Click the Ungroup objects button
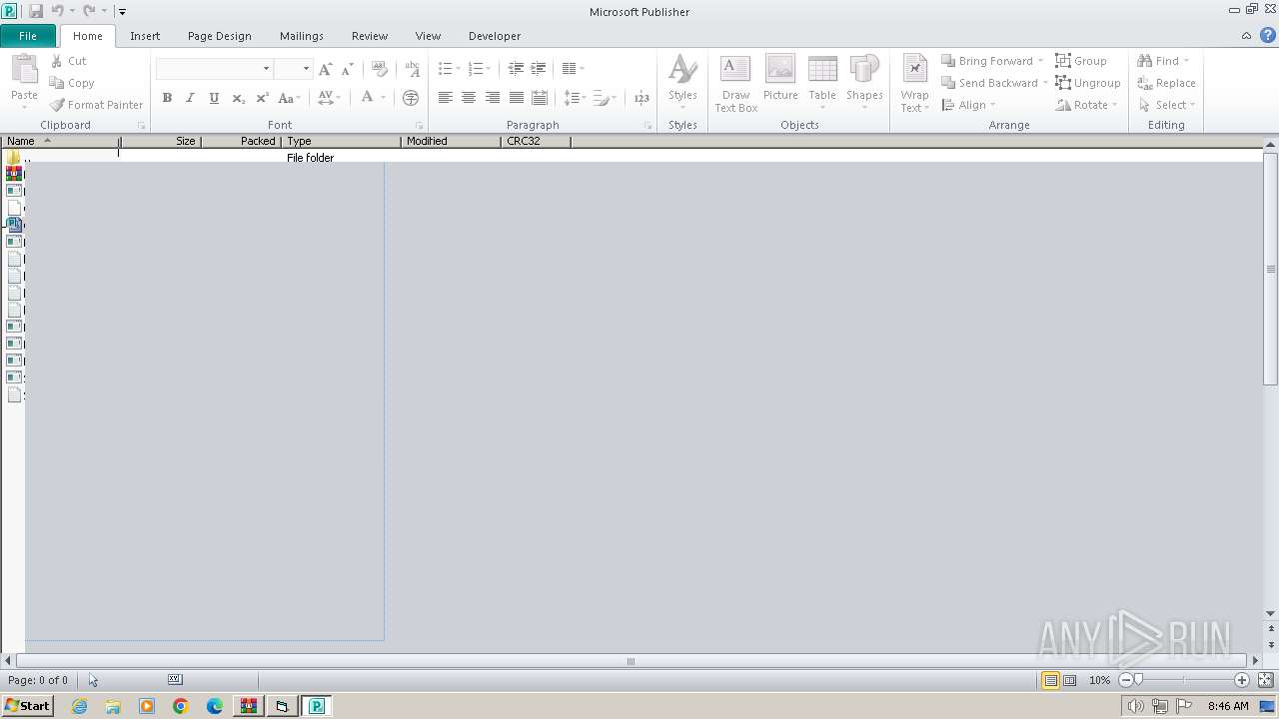The width and height of the screenshot is (1279, 719). (1088, 83)
